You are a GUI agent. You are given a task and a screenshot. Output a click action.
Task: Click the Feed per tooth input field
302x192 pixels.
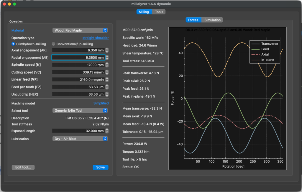pyautogui.click(x=78, y=87)
